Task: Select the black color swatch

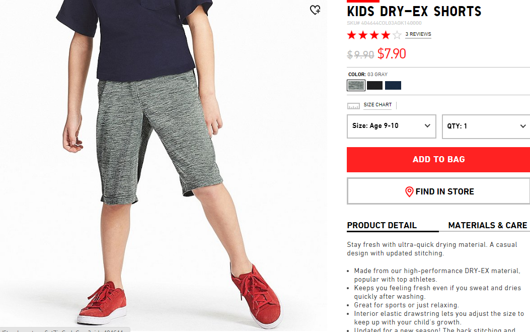Action: (374, 85)
